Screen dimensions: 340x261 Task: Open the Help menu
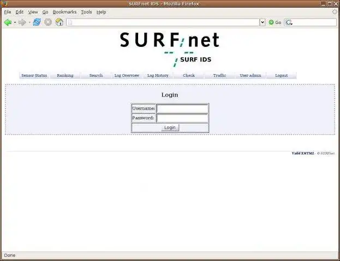coord(102,12)
